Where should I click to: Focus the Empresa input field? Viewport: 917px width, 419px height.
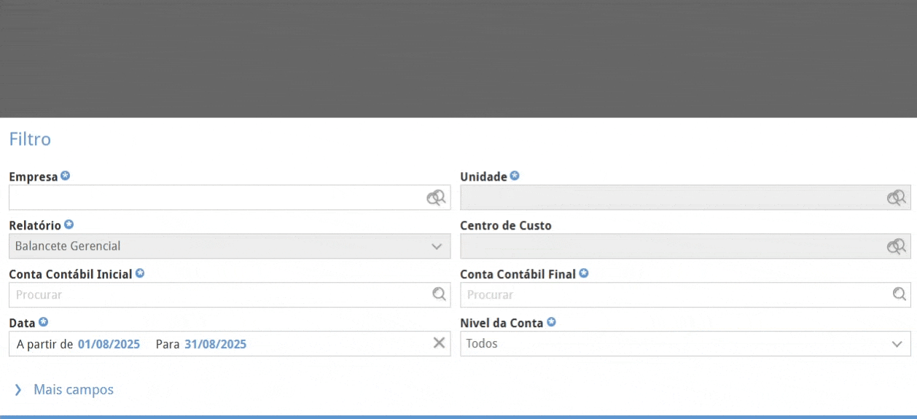click(215, 197)
